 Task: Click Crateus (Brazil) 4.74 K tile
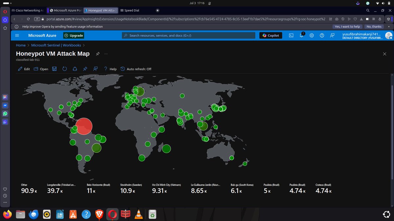[x=323, y=189]
